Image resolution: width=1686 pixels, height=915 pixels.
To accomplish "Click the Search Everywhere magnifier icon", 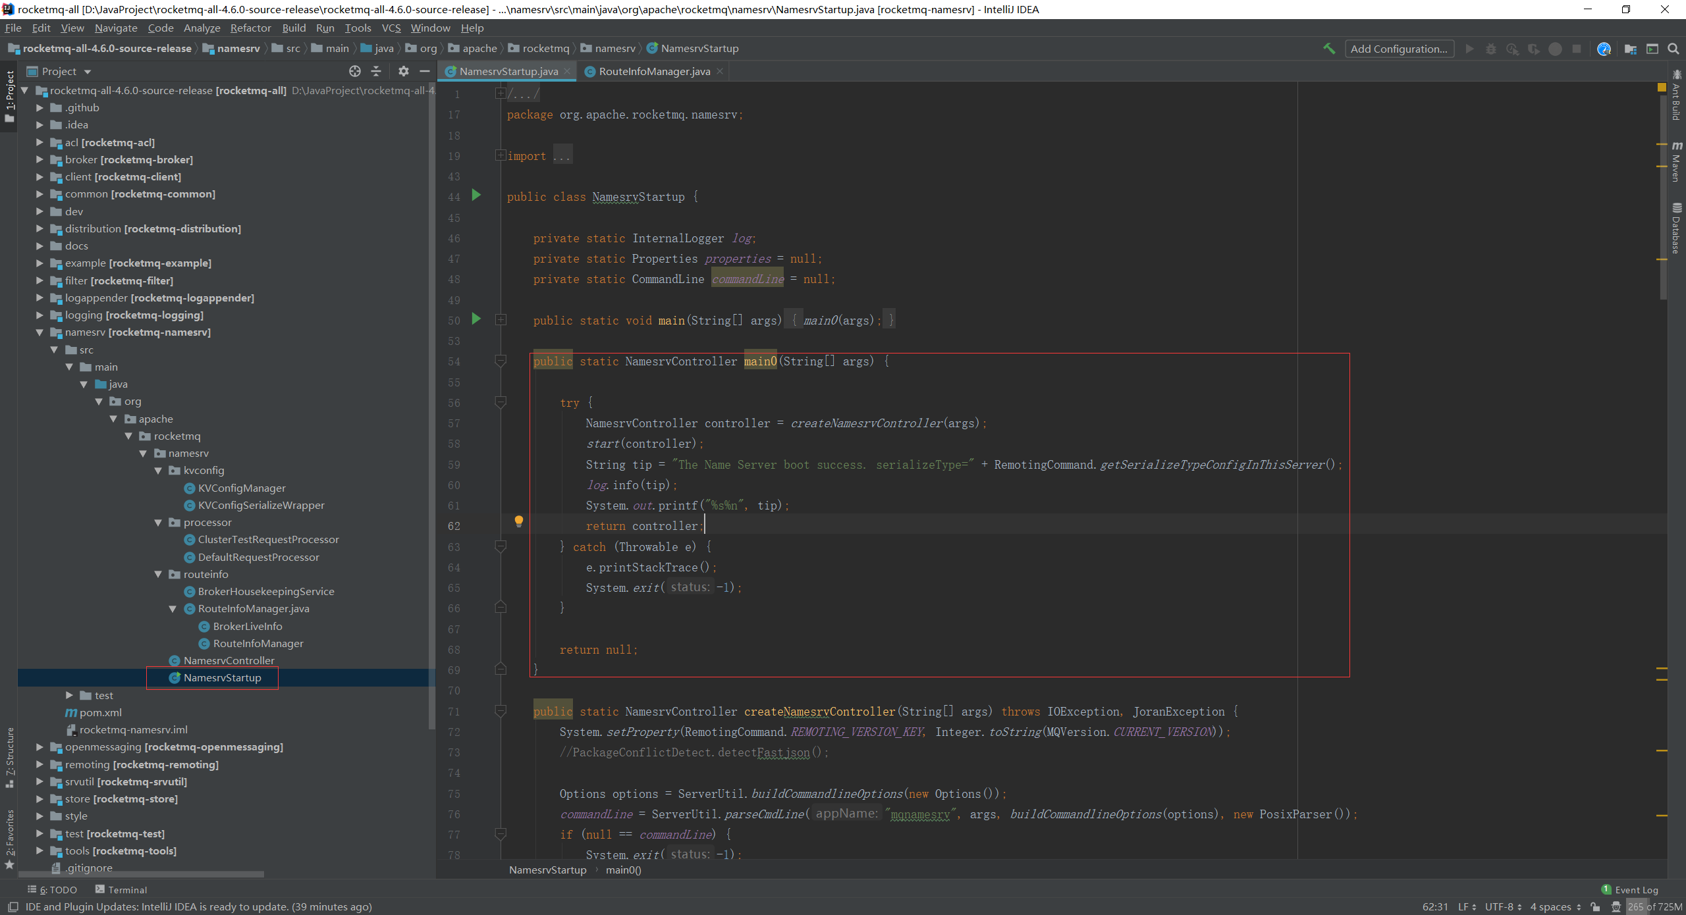I will point(1673,49).
